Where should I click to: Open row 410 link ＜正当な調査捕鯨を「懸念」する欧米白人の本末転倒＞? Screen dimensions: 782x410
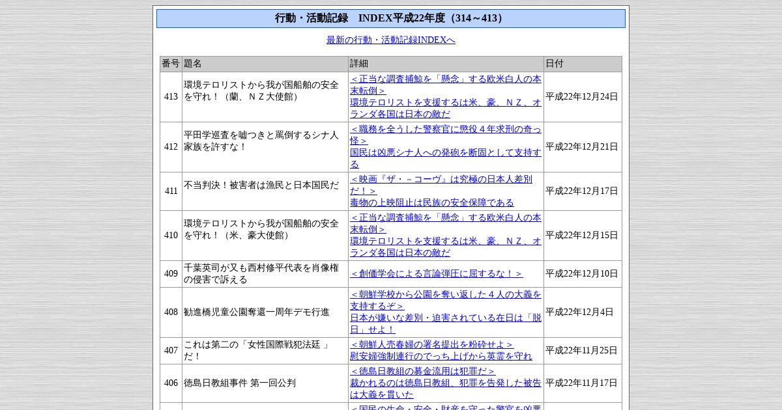(x=446, y=223)
